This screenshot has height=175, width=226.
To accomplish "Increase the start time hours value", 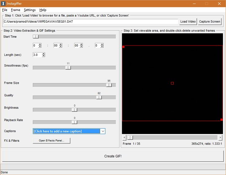I will 40,44.
